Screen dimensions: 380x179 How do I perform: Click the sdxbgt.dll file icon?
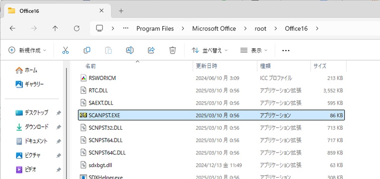point(84,165)
